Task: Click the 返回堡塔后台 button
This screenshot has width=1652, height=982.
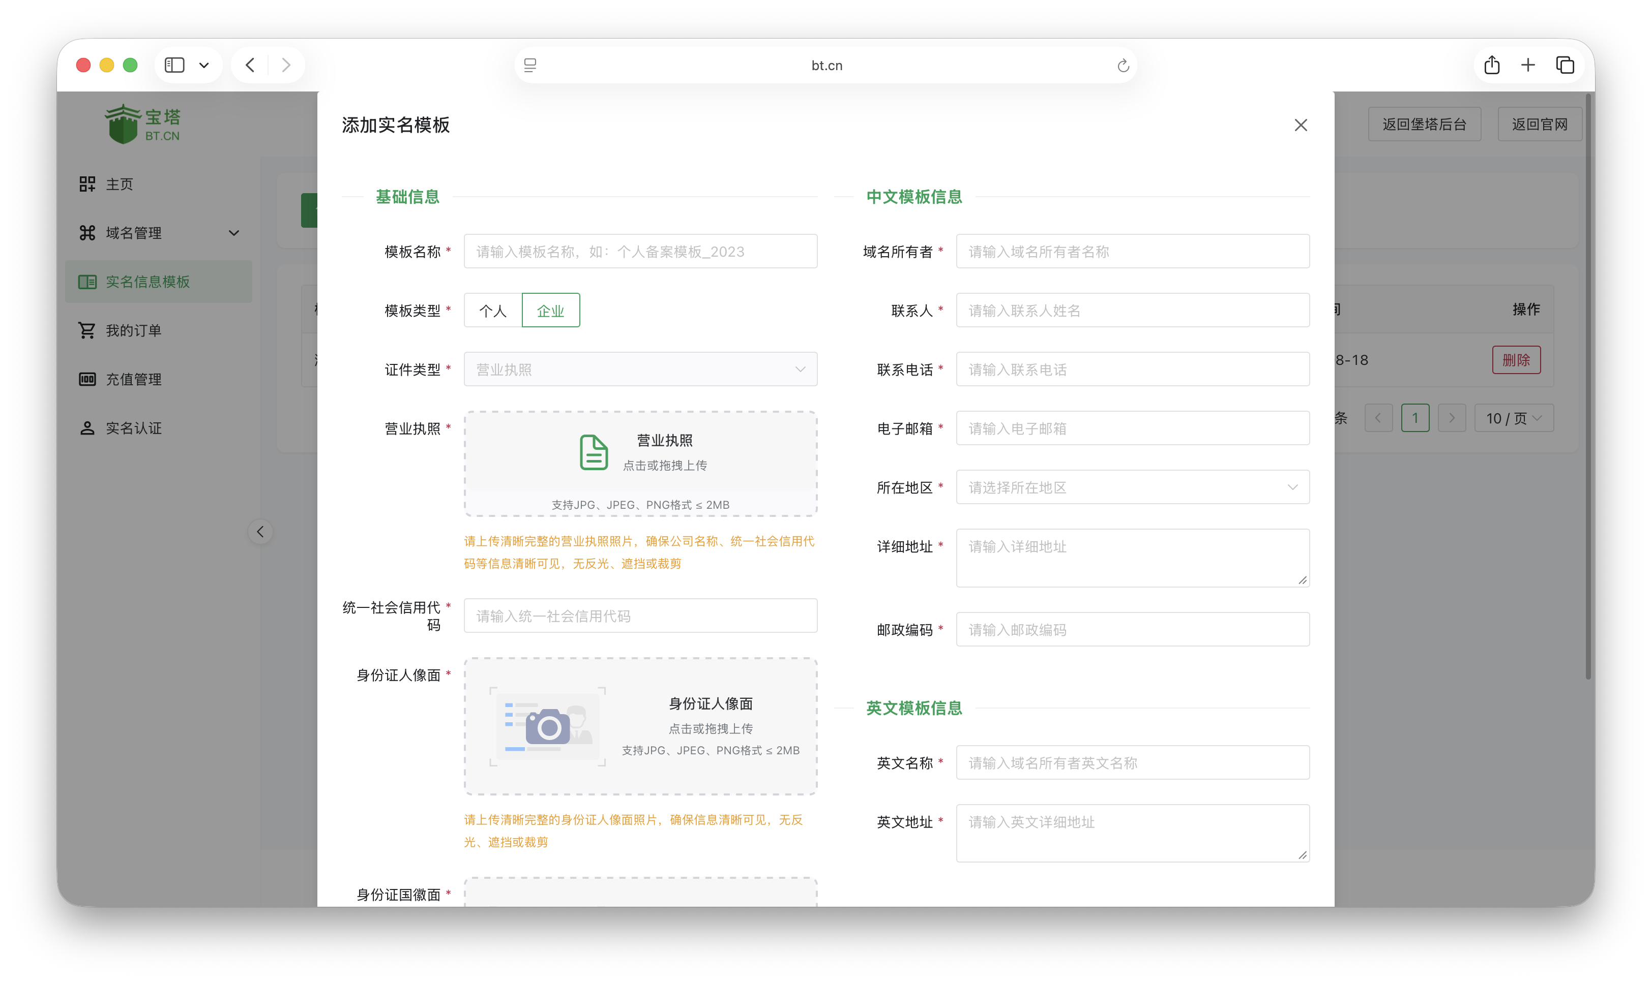Action: 1424,124
